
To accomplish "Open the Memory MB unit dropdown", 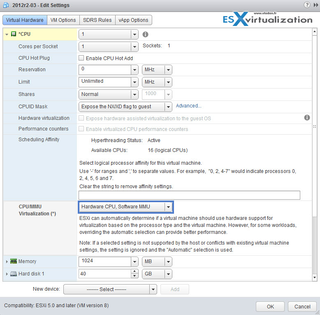I will point(168,262).
